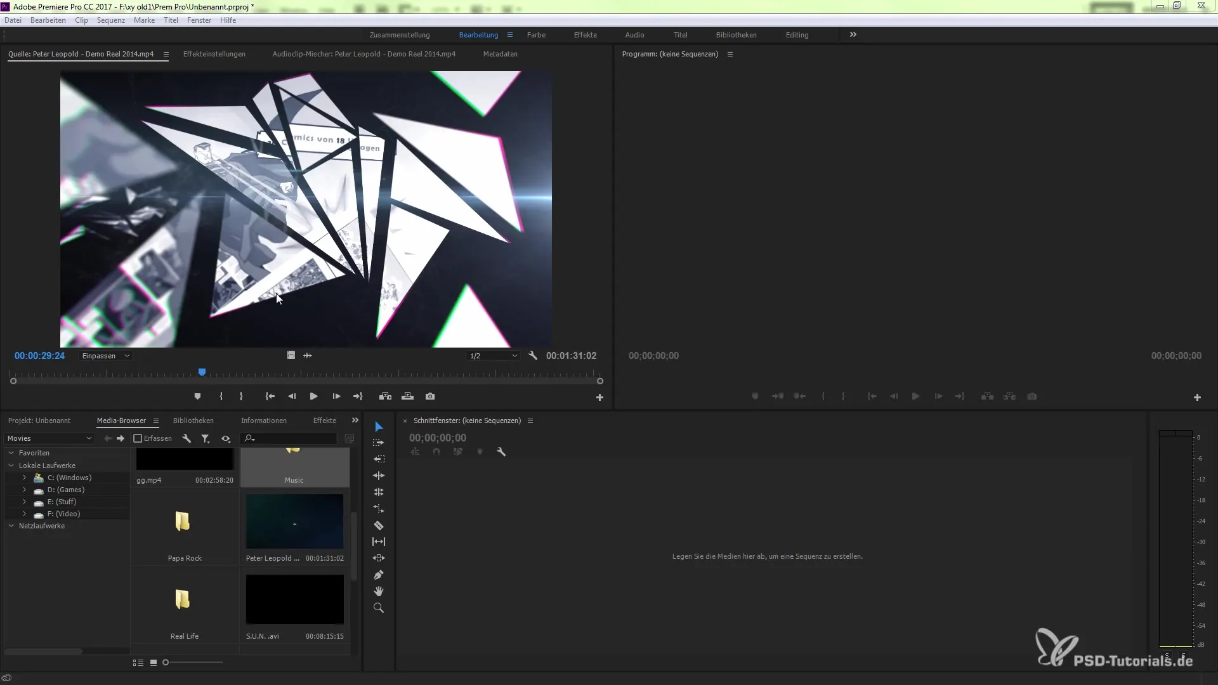Mark Out point in Source monitor
The height and width of the screenshot is (685, 1218).
tap(241, 396)
